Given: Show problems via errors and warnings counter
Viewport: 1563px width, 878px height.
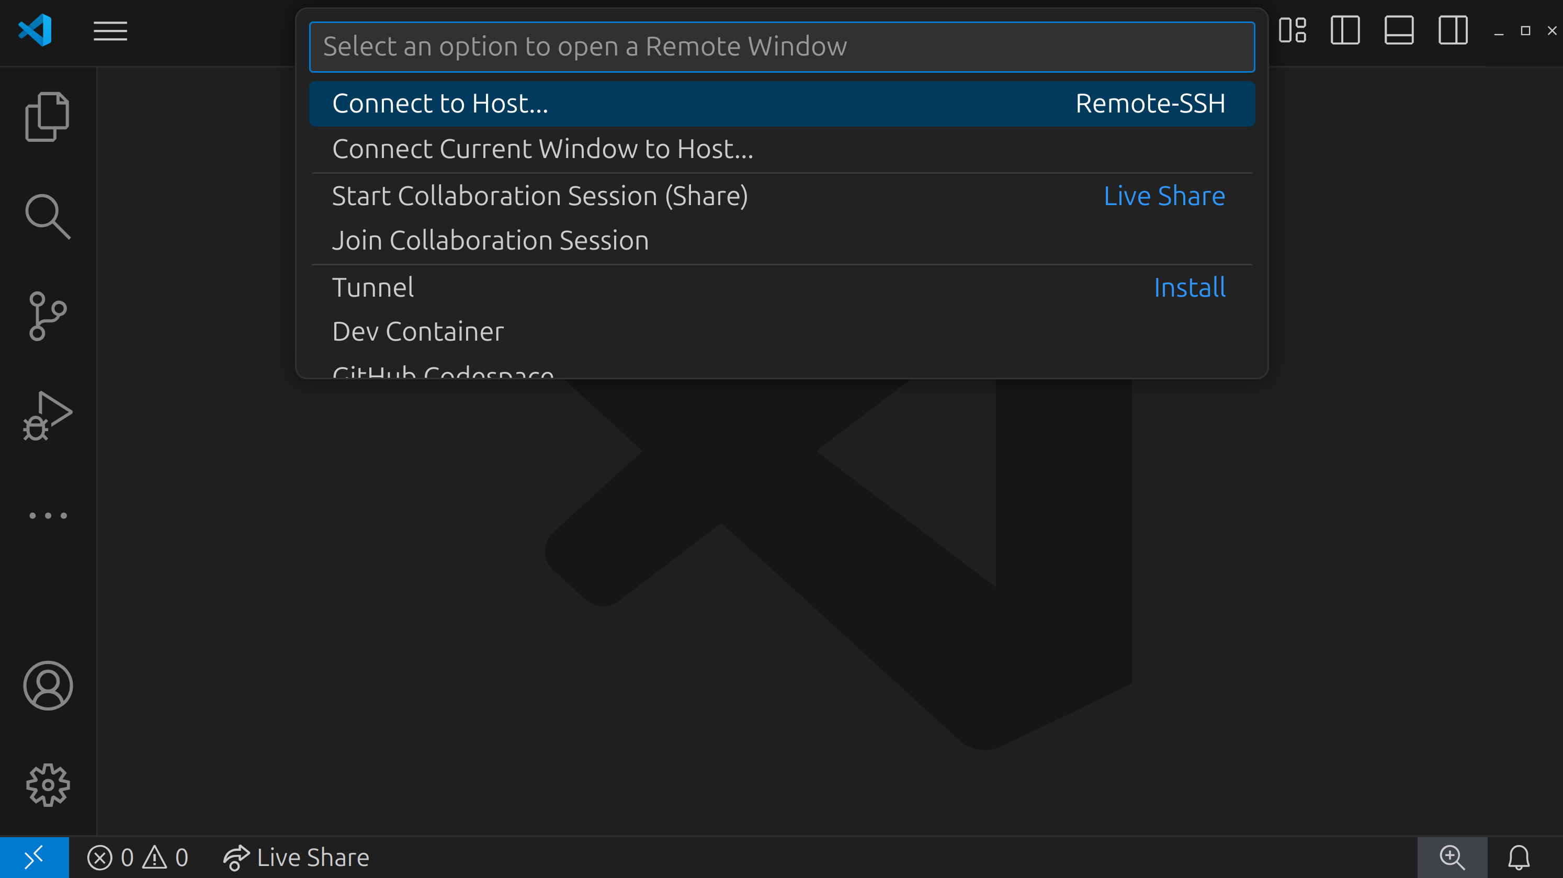Looking at the screenshot, I should pyautogui.click(x=138, y=858).
